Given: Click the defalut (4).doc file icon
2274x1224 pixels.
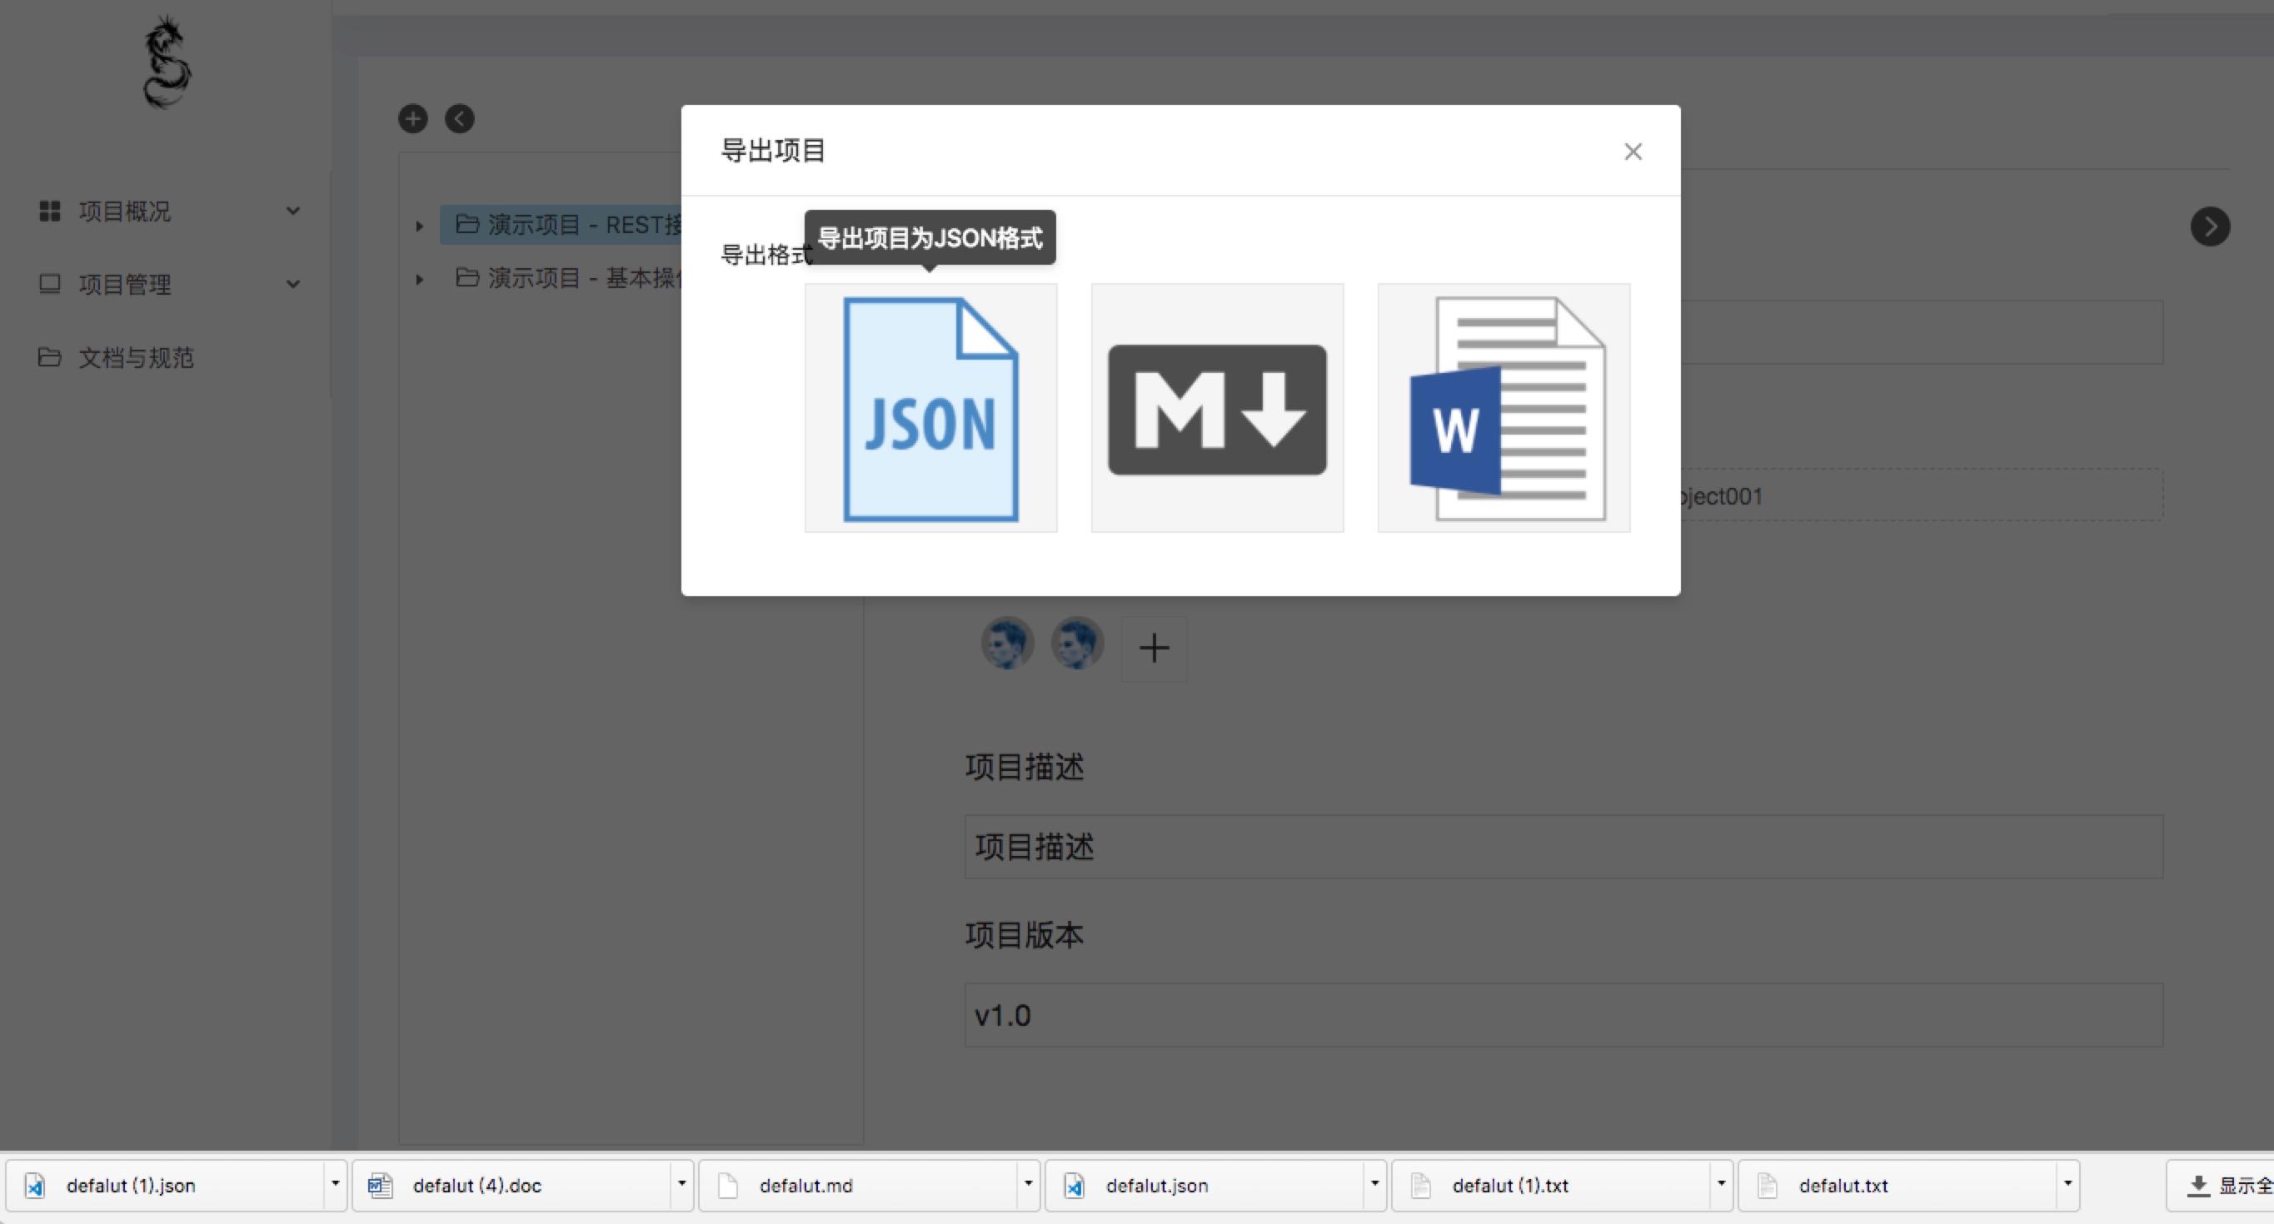Looking at the screenshot, I should pos(381,1185).
